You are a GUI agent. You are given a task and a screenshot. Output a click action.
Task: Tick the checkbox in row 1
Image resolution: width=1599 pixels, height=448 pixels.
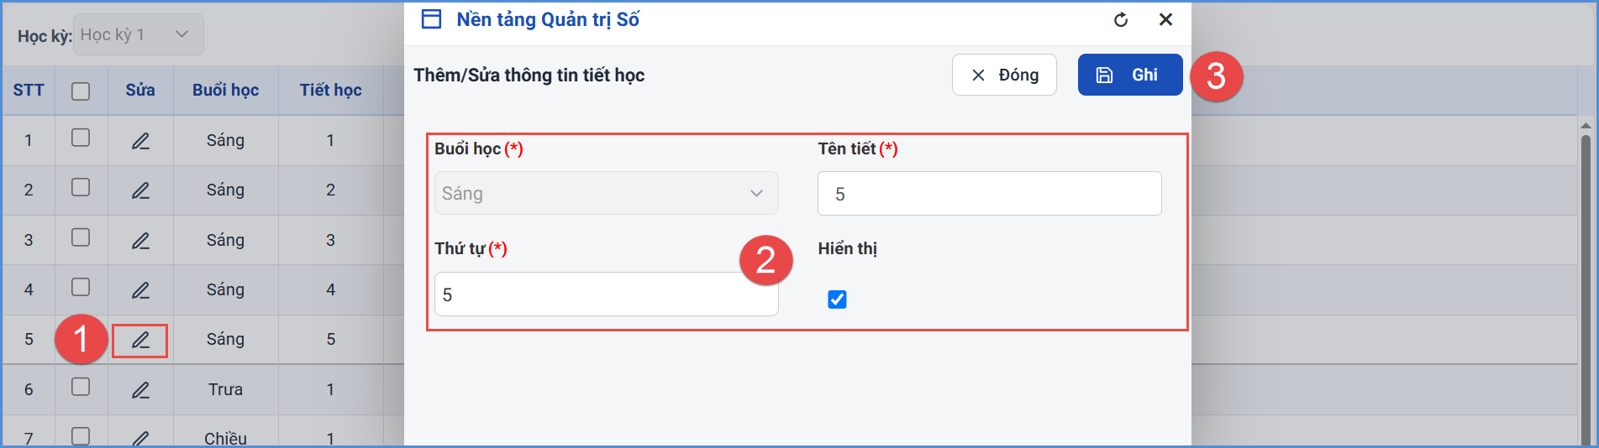tap(81, 138)
